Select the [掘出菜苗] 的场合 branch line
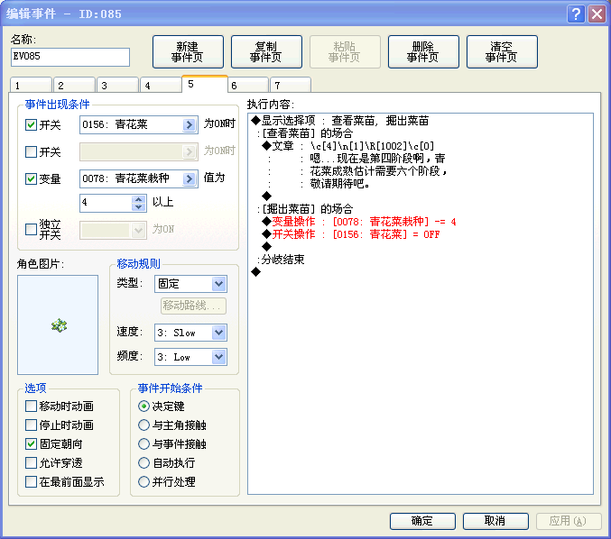This screenshot has width=611, height=539. tap(305, 209)
